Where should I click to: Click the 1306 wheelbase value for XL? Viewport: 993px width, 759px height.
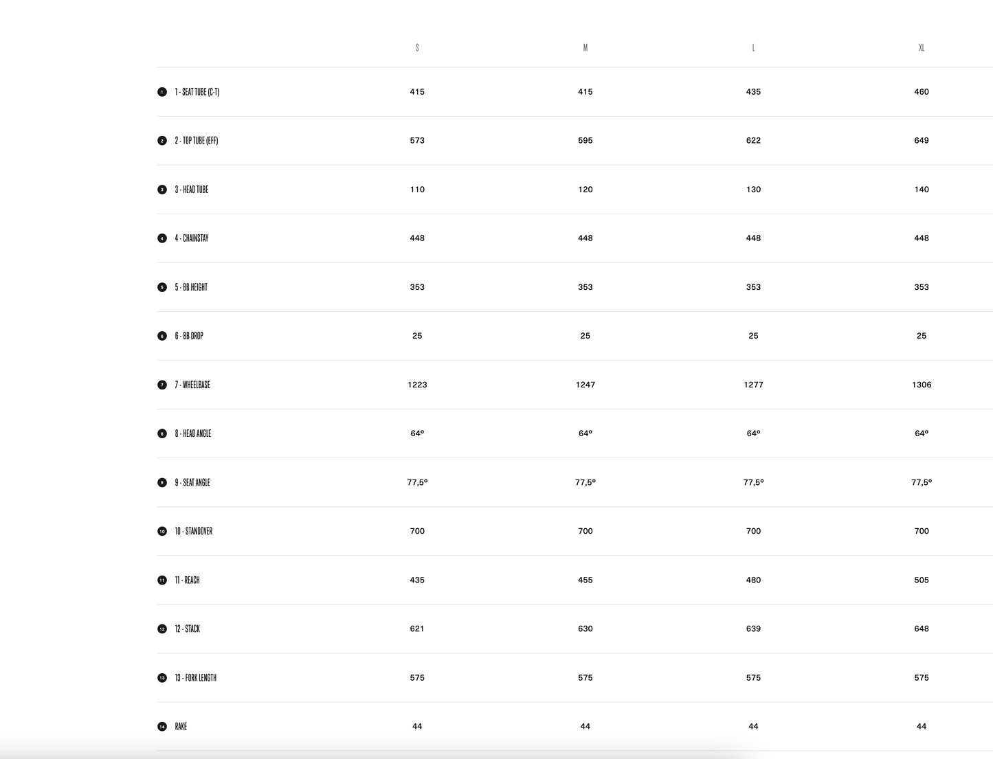(922, 385)
